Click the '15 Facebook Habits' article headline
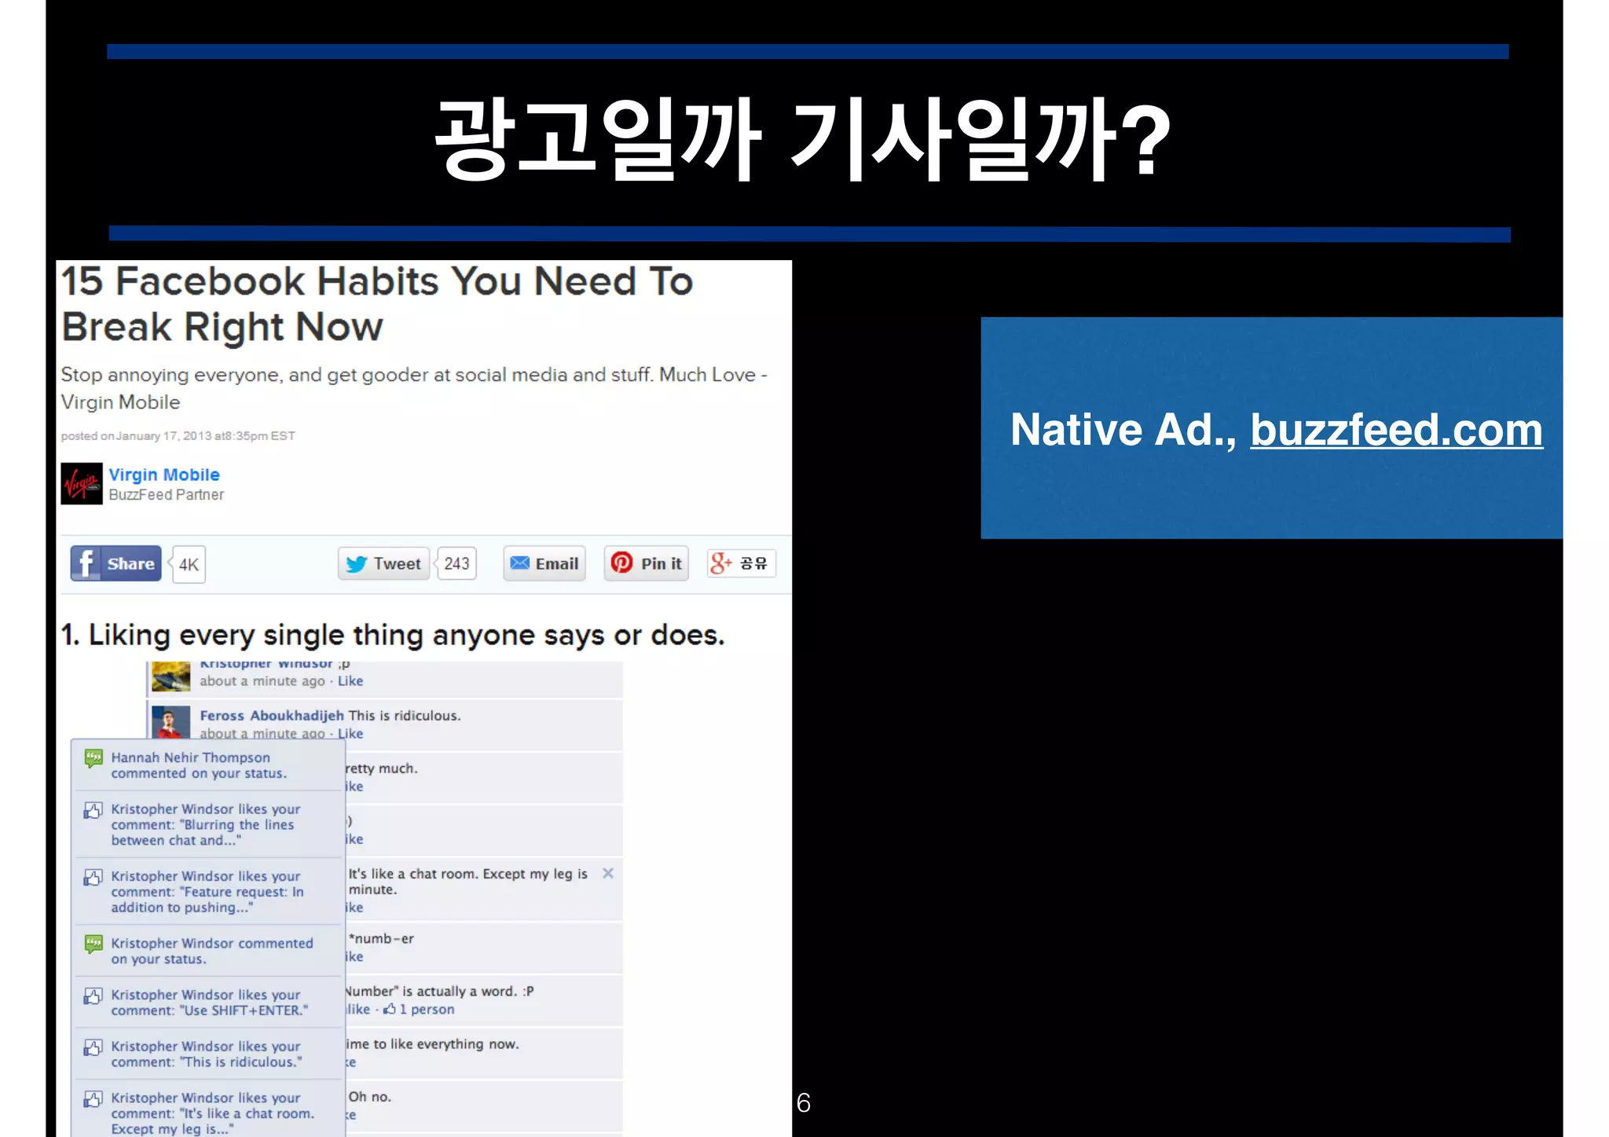This screenshot has width=1609, height=1137. (x=377, y=303)
